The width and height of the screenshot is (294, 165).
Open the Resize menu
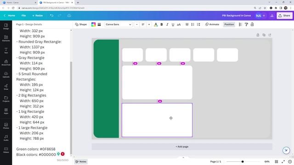click(38, 16)
